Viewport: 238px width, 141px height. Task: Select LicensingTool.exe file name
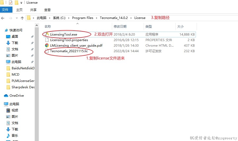pyautogui.click(x=64, y=35)
